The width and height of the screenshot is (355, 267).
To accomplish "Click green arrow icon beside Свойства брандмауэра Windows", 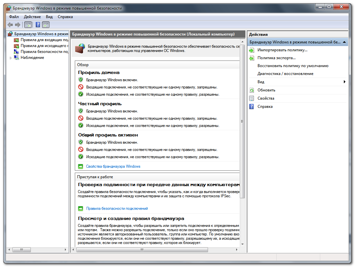I will point(81,166).
